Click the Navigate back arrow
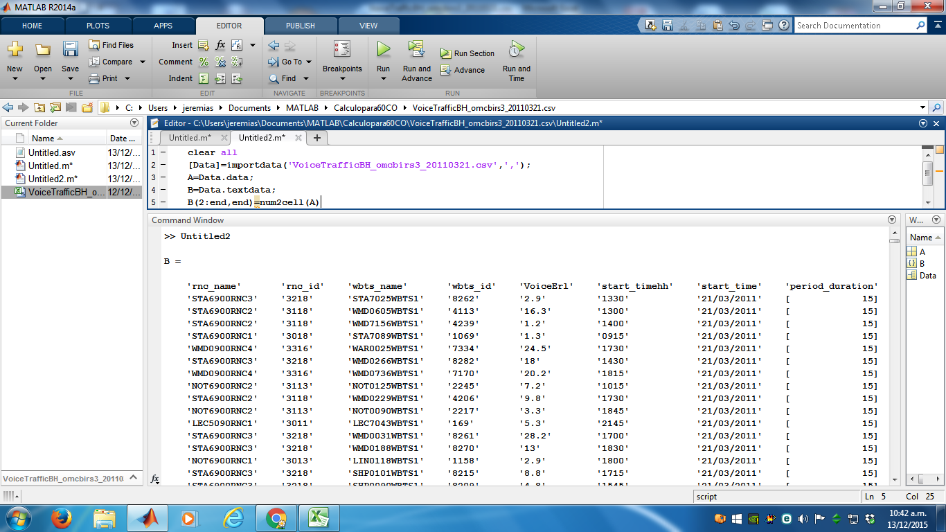Viewport: 946px width, 532px height. point(274,45)
